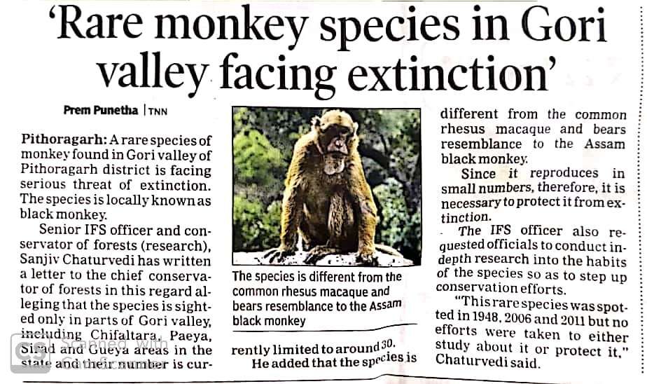The image size is (647, 384).
Task: Click the monkey photograph
Action: [326, 186]
